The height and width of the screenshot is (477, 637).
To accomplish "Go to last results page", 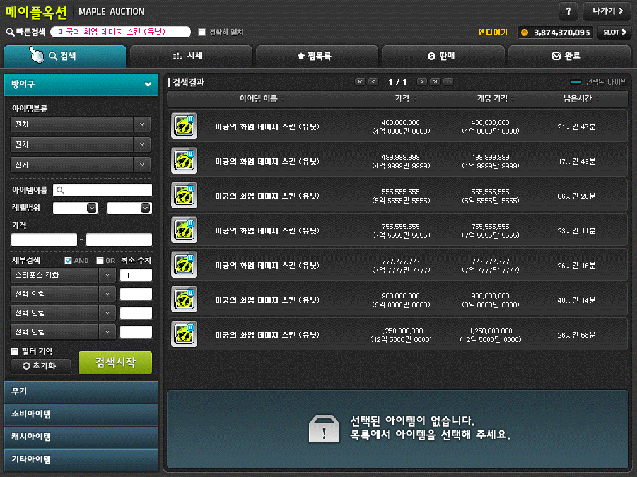I will [435, 81].
